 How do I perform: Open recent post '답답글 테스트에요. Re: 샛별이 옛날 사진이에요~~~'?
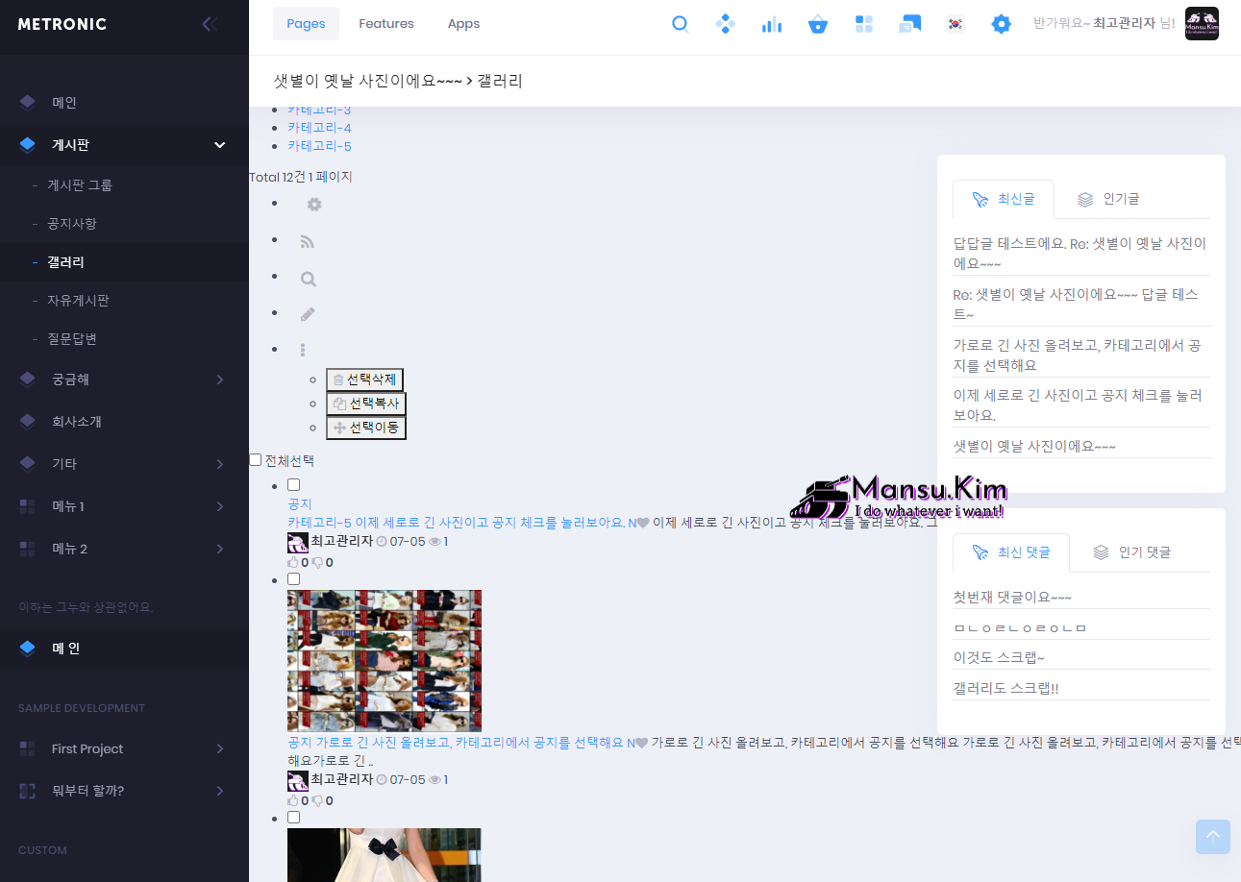coord(1080,254)
